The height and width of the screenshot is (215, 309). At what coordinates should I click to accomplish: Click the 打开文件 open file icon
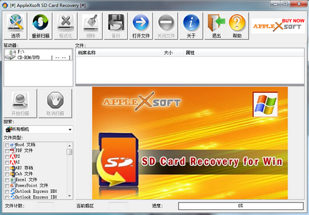point(141,26)
